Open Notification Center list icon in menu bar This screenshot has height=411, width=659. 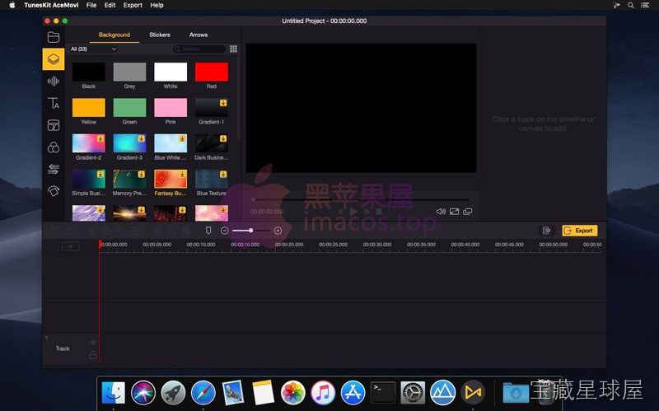pyautogui.click(x=645, y=5)
